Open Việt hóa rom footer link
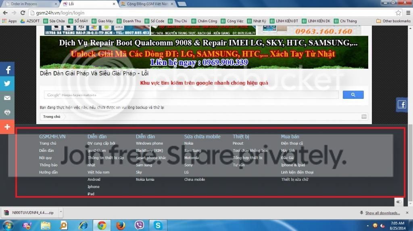The height and width of the screenshot is (231, 413). pos(98,172)
